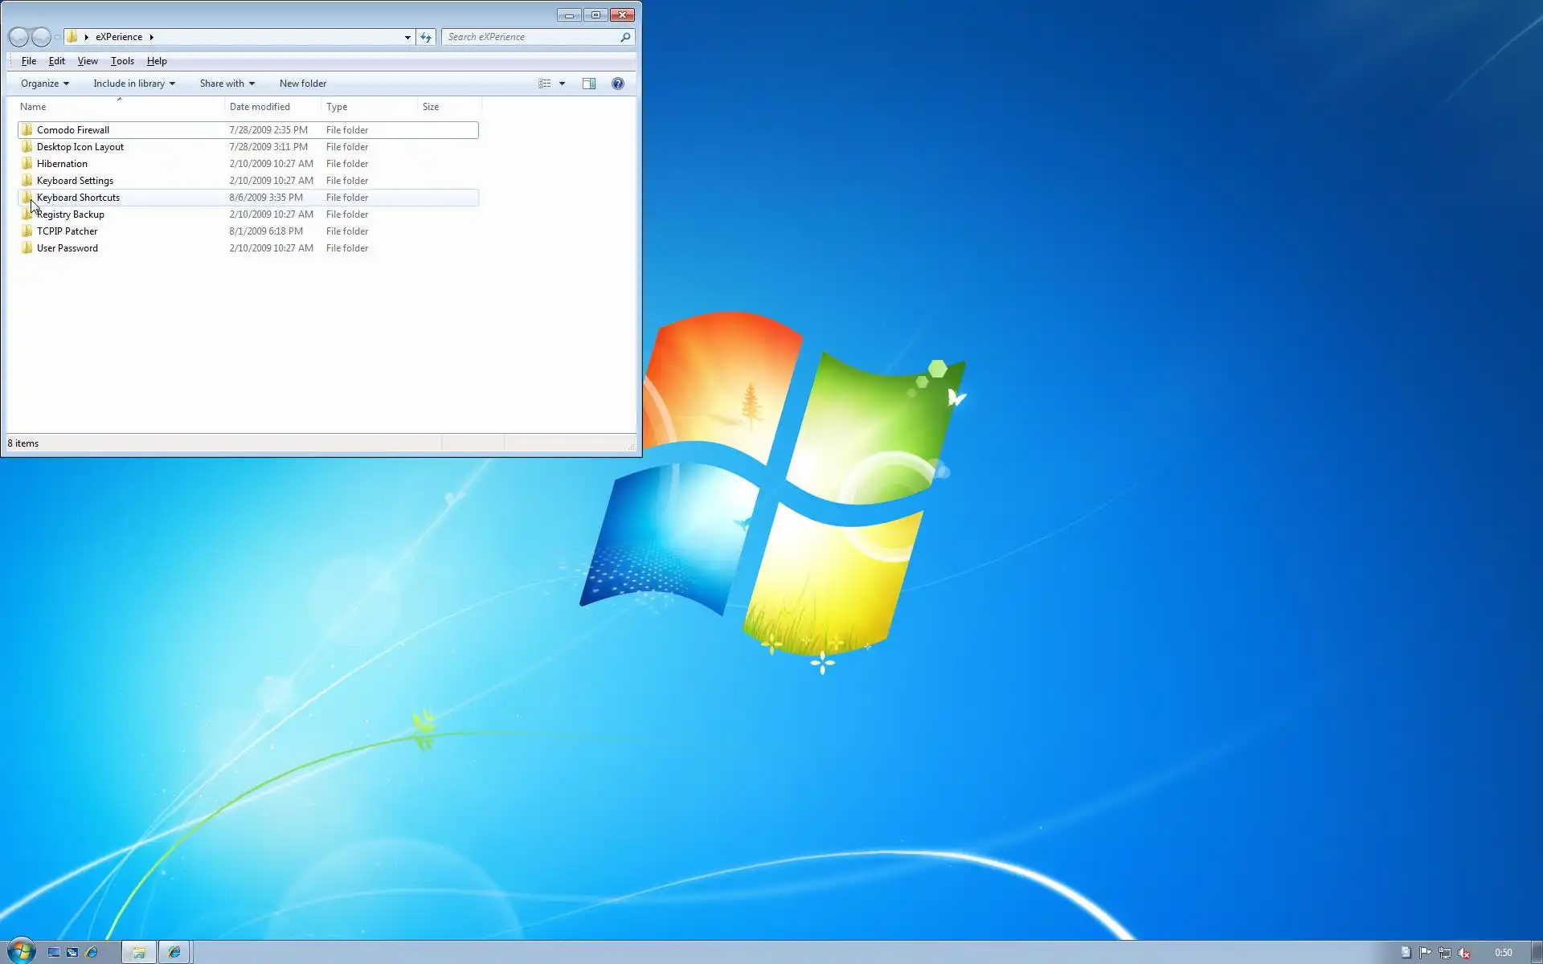Sort by Date modified column header
The width and height of the screenshot is (1543, 964).
[260, 107]
